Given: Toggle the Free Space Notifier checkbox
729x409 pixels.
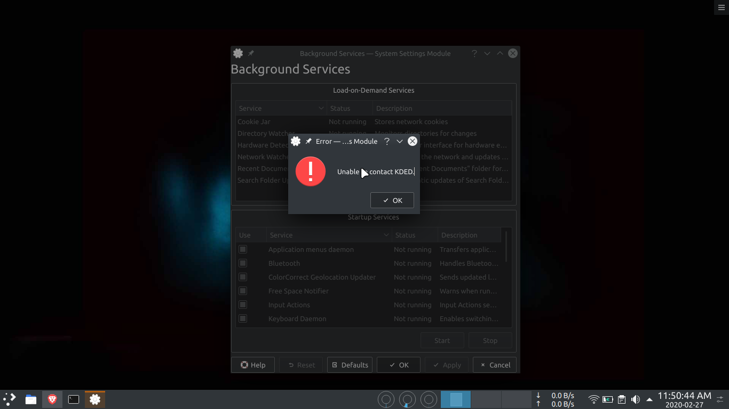Looking at the screenshot, I should click(x=243, y=291).
